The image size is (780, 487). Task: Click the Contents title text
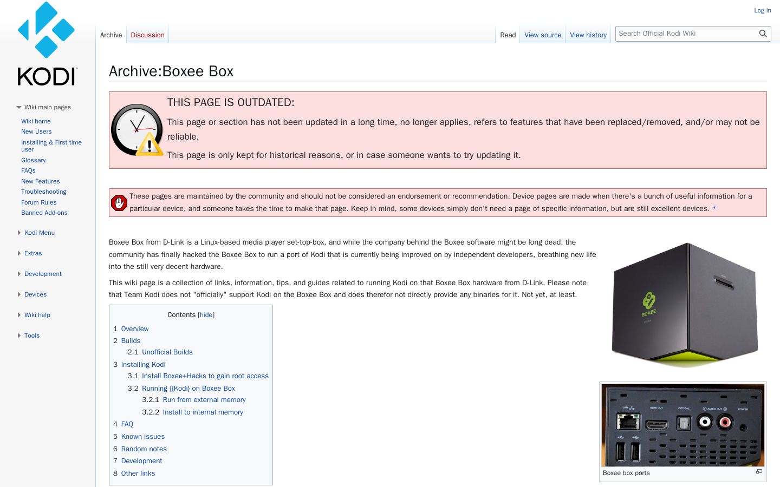point(181,315)
